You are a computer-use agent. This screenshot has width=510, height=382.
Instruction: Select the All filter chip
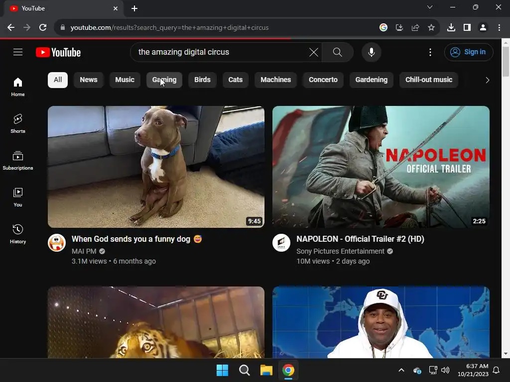coord(58,80)
